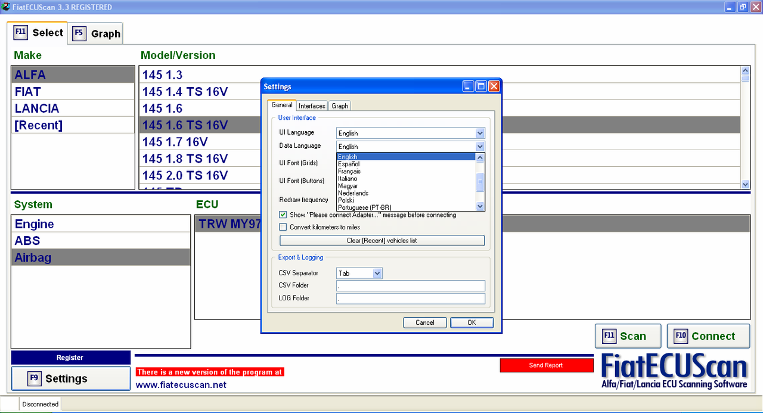The width and height of the screenshot is (763, 413).
Task: Open the Select tab
Action: click(37, 32)
